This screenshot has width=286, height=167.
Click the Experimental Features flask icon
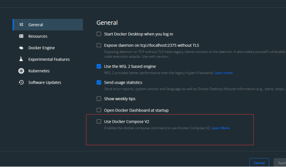[x=21, y=59]
